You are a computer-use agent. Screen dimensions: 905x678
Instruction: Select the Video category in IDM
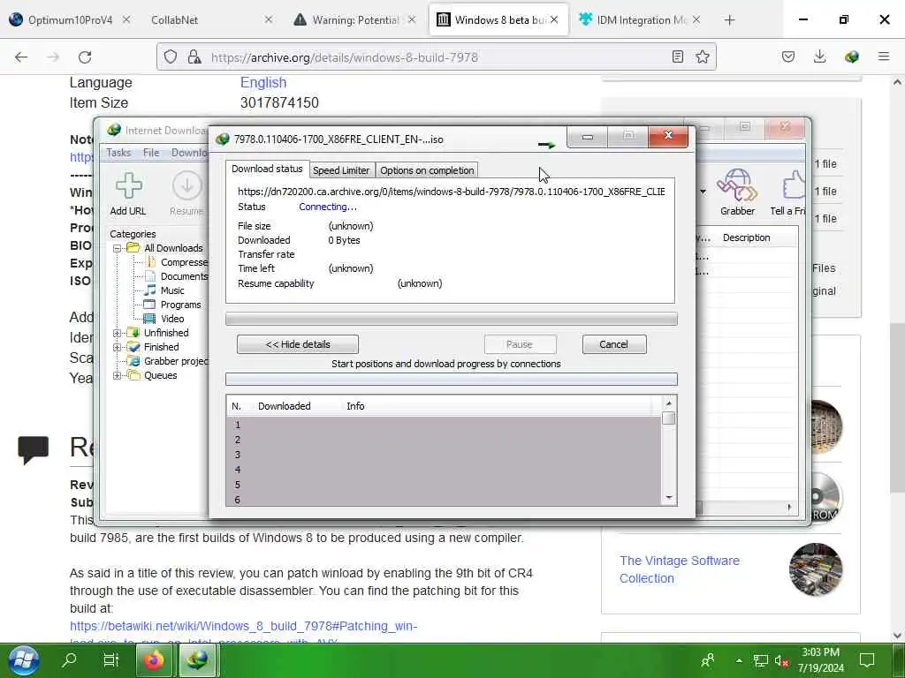coord(172,319)
